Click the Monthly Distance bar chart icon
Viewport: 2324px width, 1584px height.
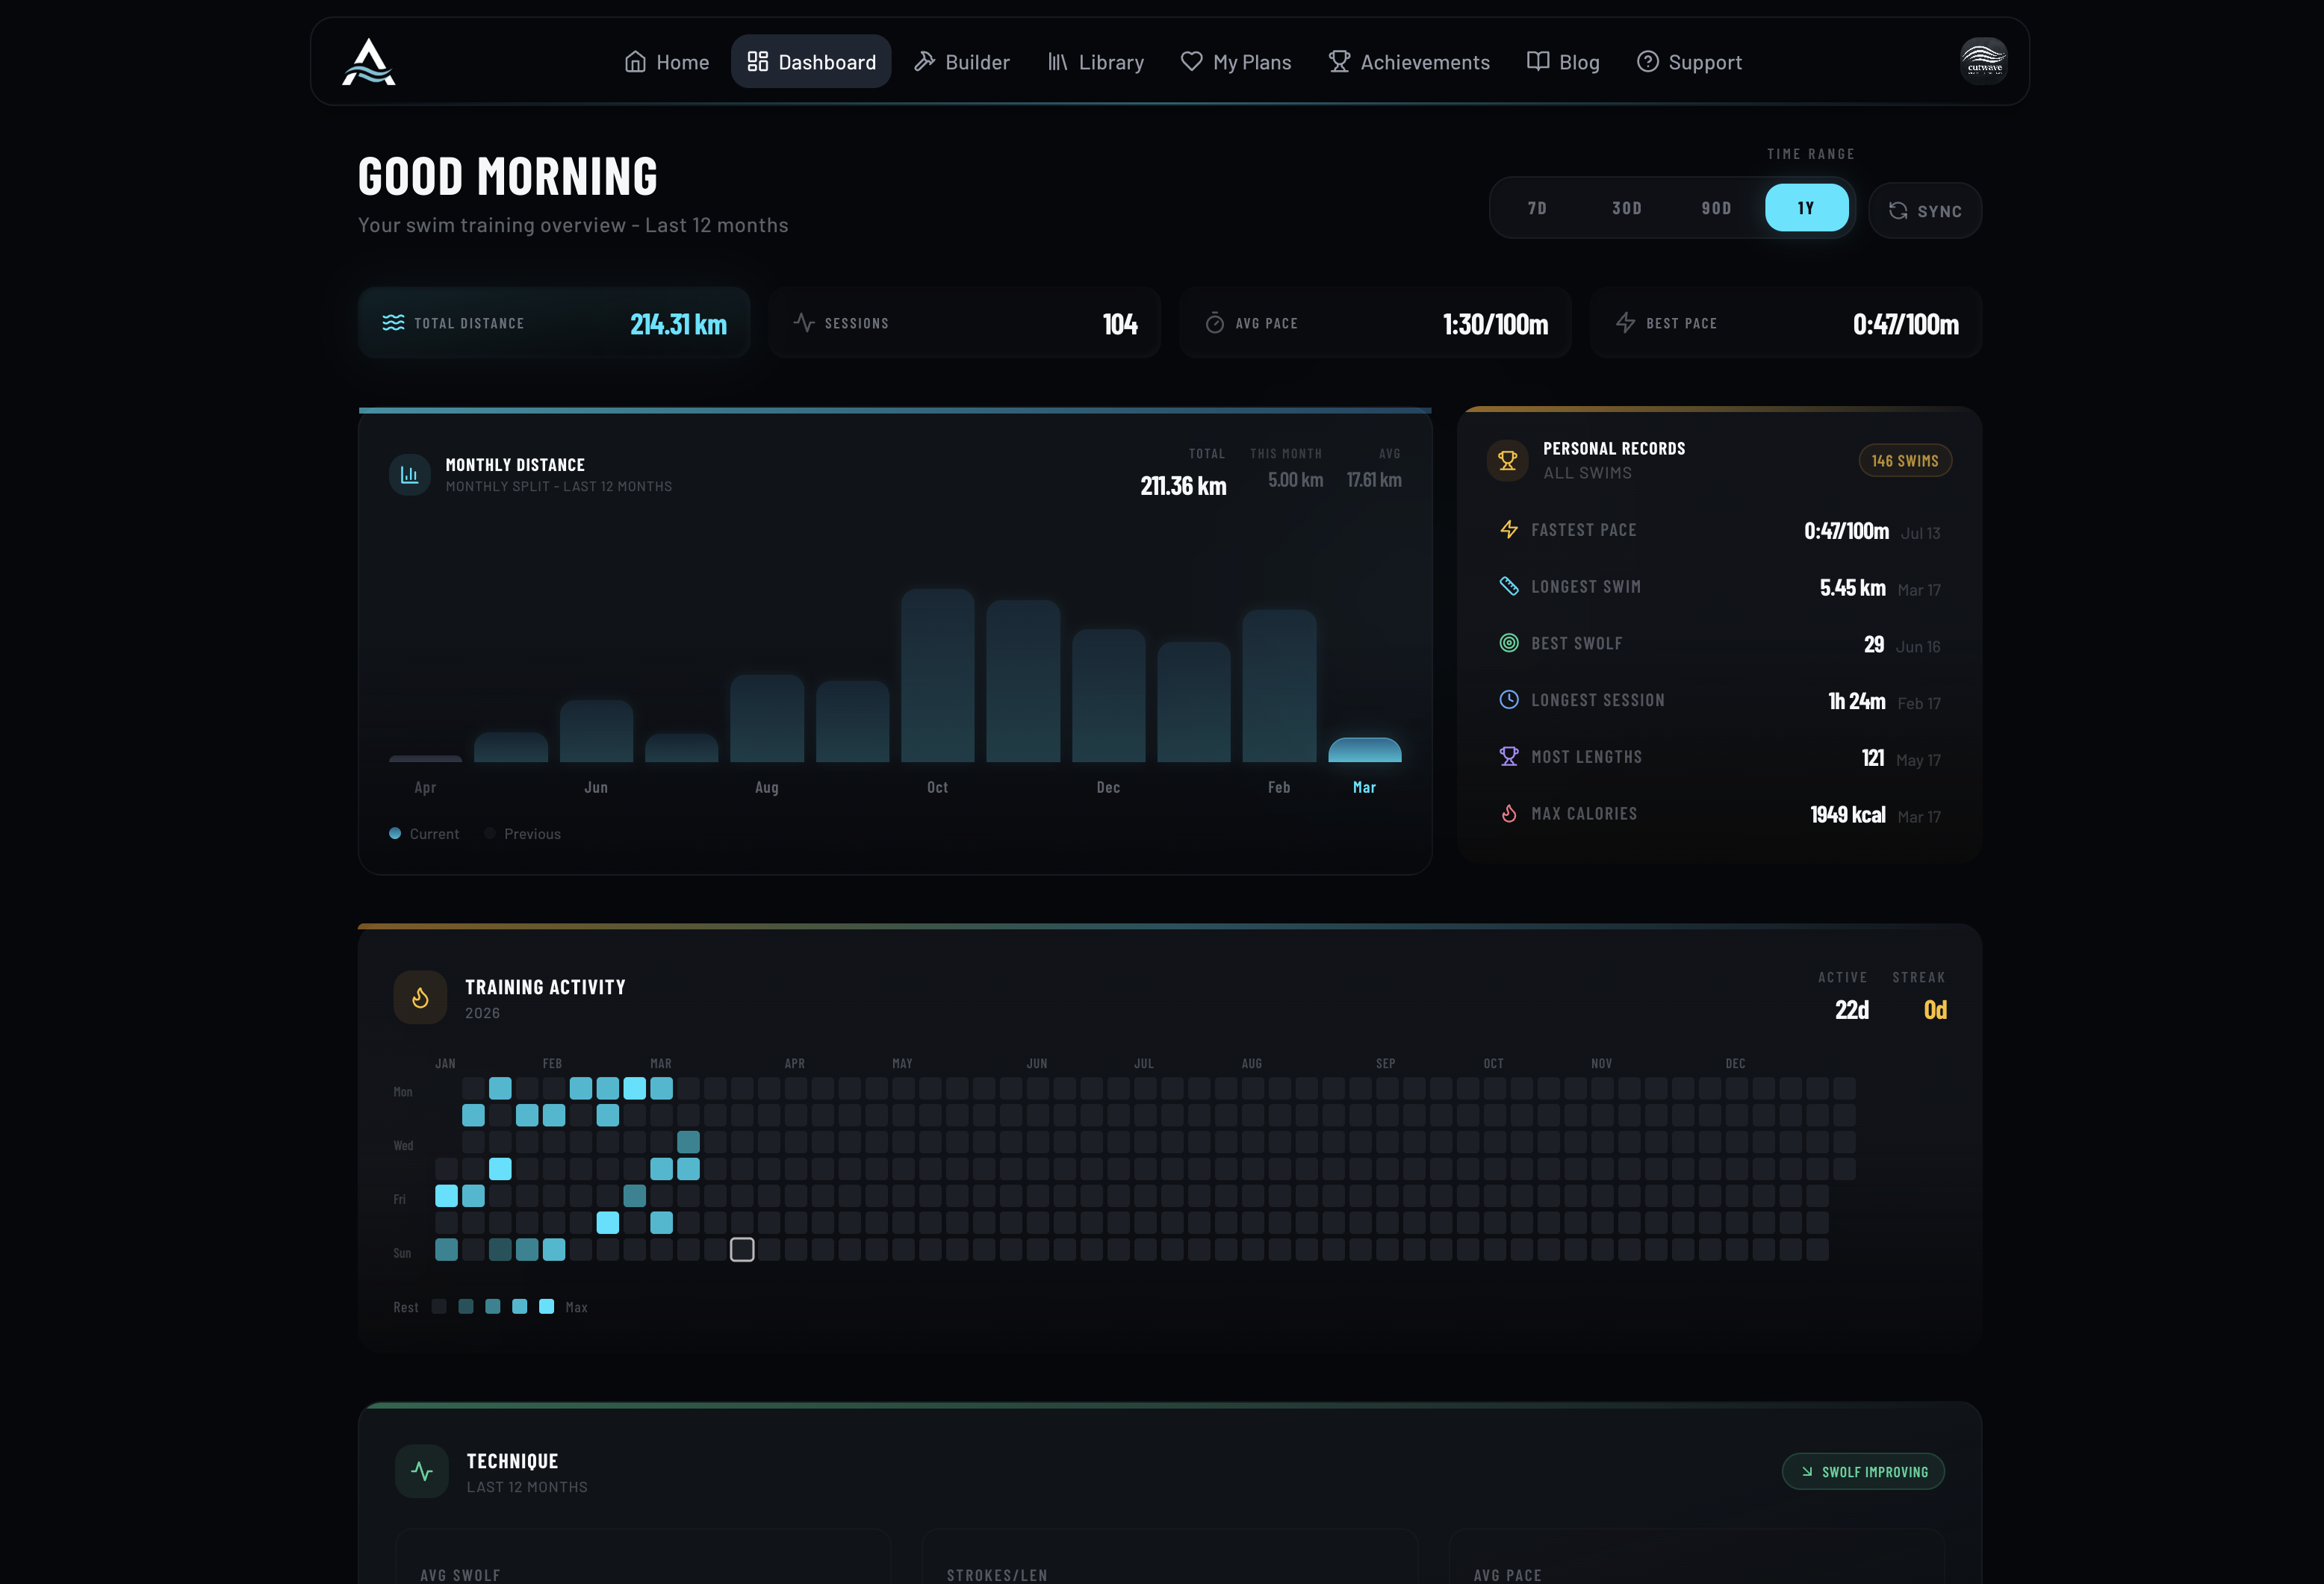[x=409, y=475]
